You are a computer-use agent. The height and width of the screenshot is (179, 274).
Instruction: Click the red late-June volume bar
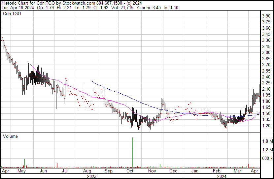(x=57, y=165)
